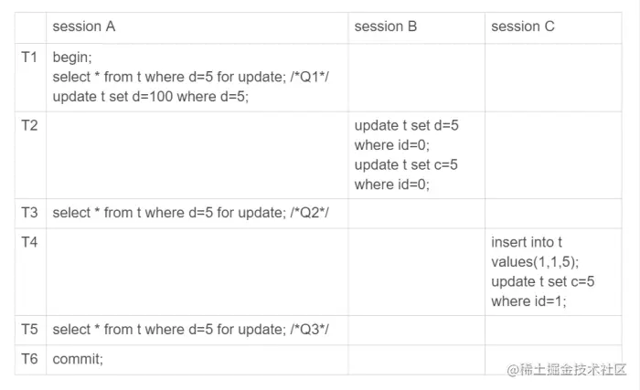Screen dimensions: 640x390
Task: Select the T5 row label
Action: (29, 329)
